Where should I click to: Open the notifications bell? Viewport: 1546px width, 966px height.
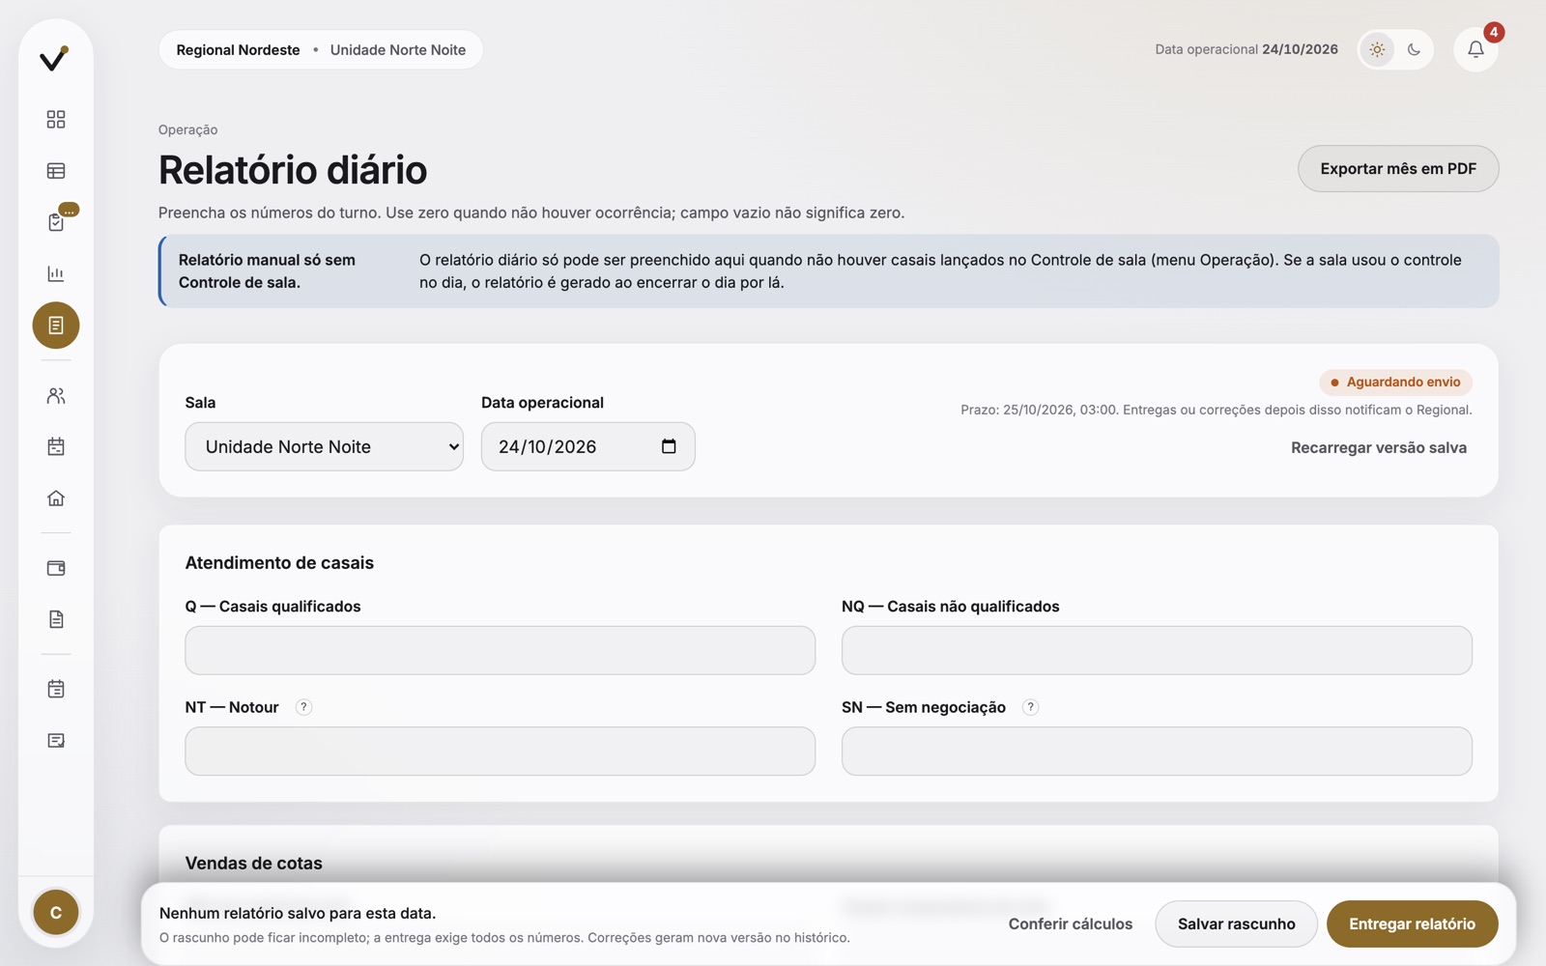pyautogui.click(x=1475, y=49)
